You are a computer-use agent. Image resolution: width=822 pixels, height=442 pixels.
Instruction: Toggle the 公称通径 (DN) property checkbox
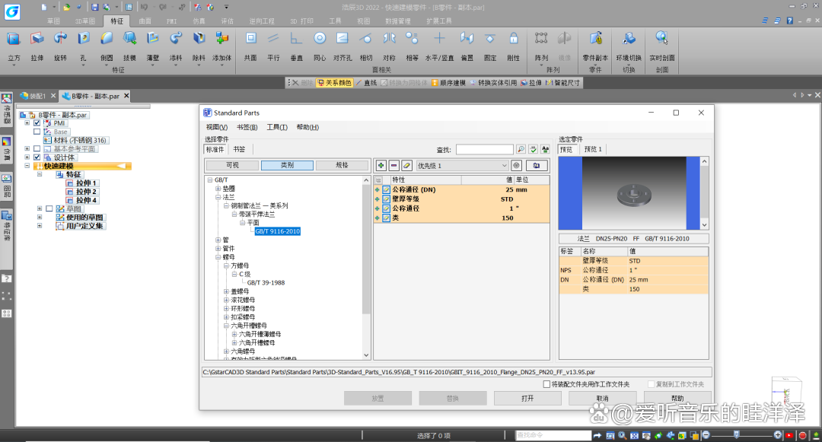[387, 189]
